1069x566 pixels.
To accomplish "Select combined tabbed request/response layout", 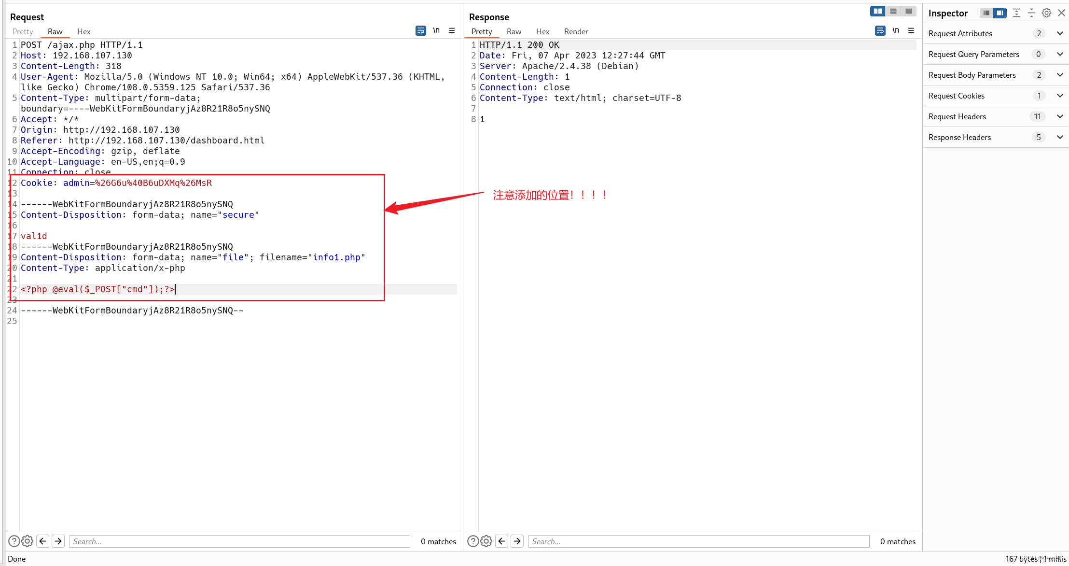I will click(x=909, y=11).
